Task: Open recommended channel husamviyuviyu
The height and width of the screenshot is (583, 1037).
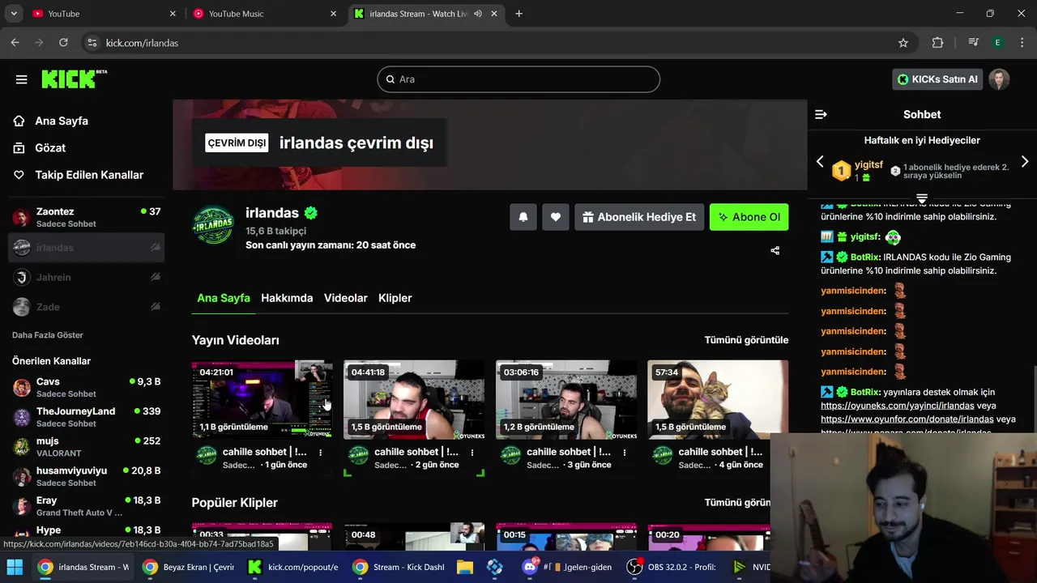Action: [86, 476]
